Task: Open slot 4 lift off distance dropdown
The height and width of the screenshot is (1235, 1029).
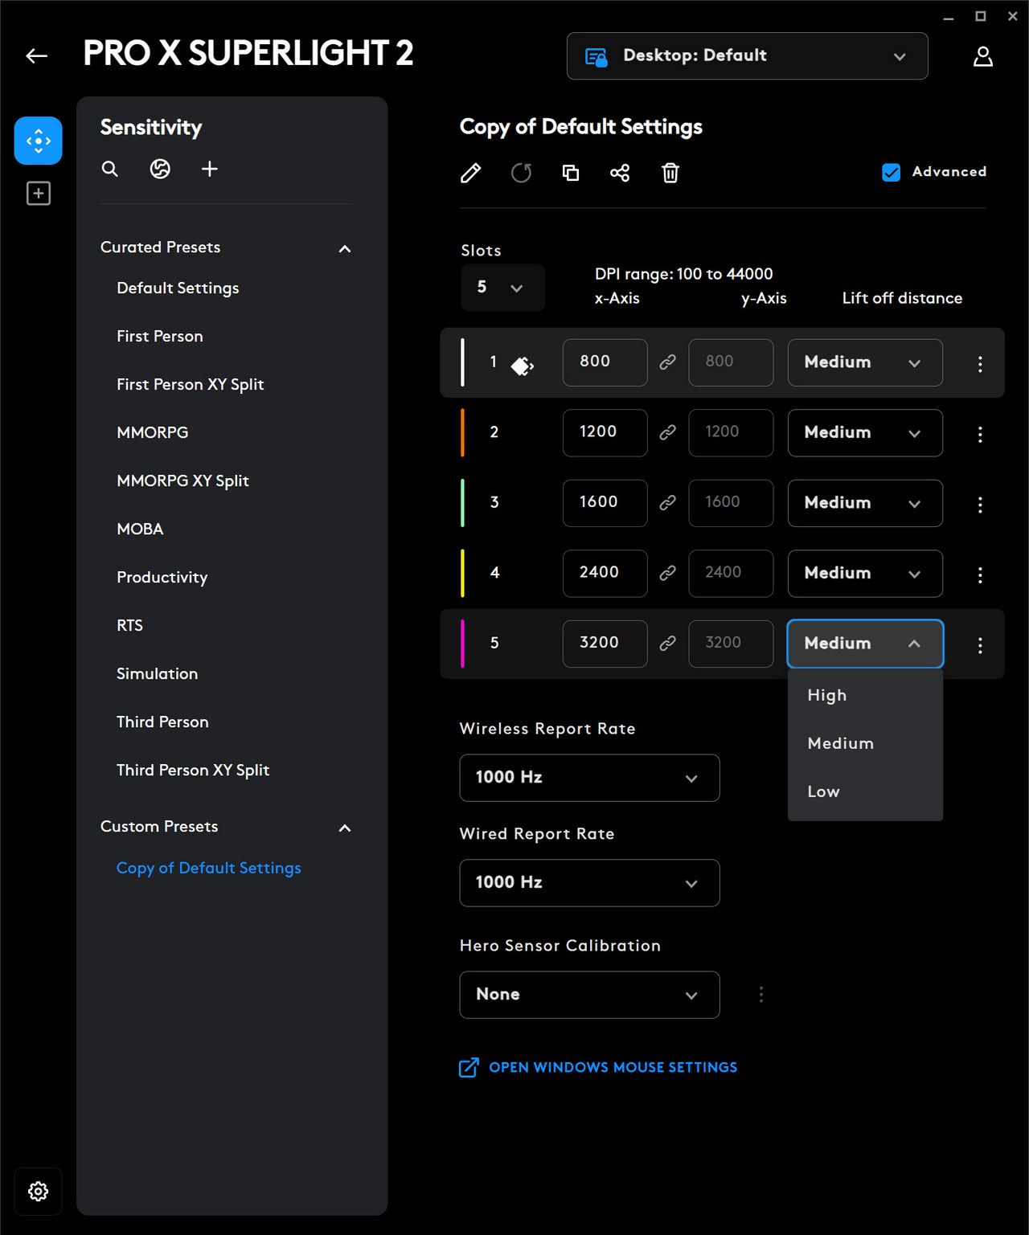Action: (x=865, y=574)
